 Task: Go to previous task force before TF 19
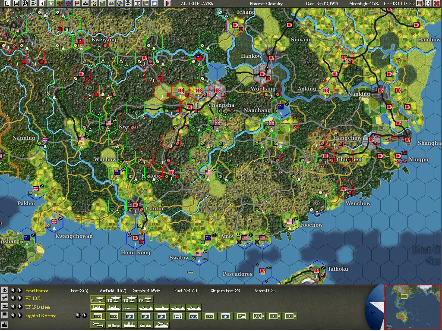[13, 307]
